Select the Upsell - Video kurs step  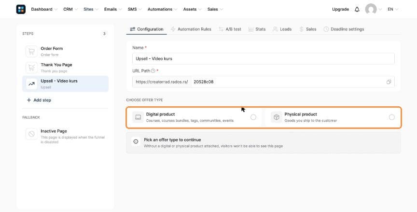(x=66, y=84)
